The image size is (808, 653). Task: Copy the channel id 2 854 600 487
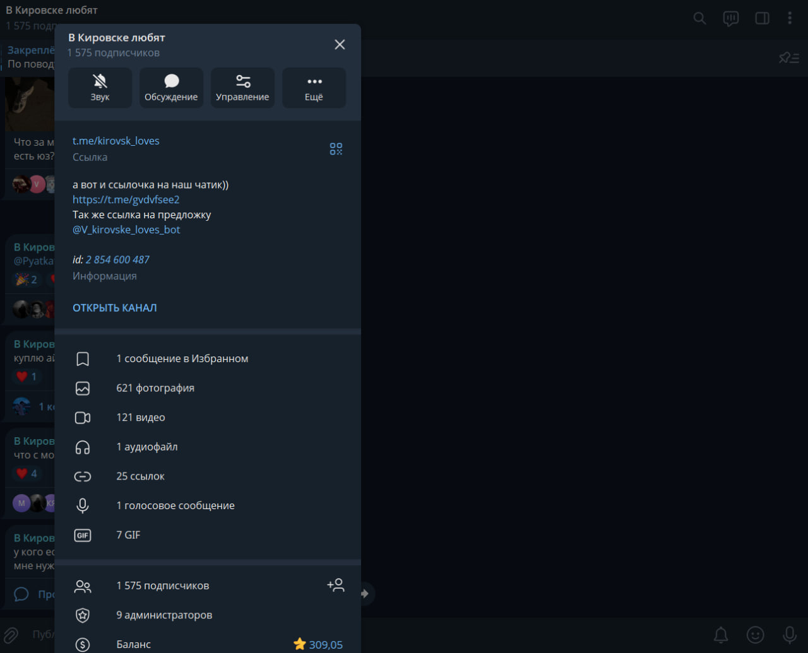[117, 259]
